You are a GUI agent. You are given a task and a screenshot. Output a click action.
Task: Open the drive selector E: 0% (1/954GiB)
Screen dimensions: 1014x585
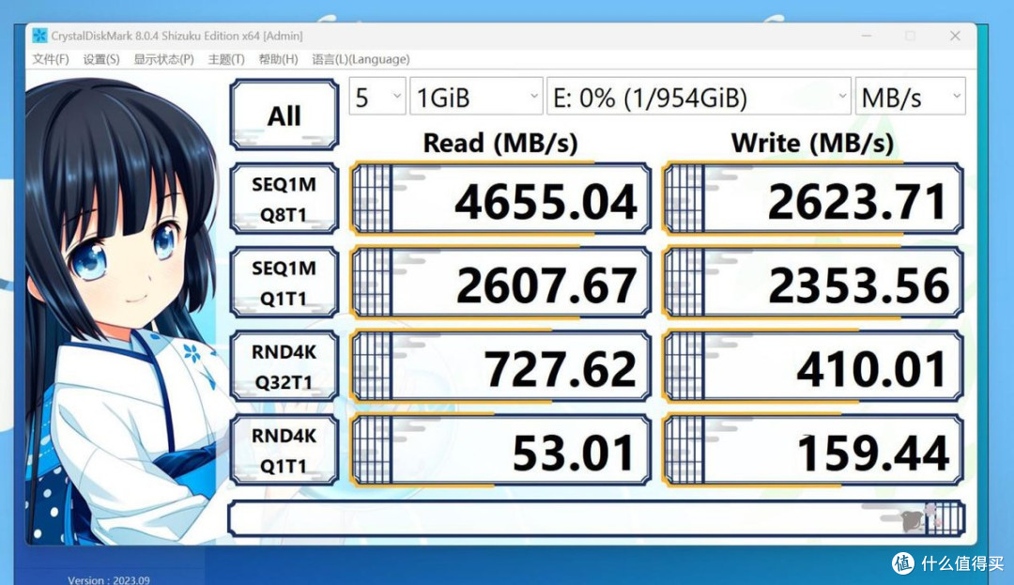[699, 97]
